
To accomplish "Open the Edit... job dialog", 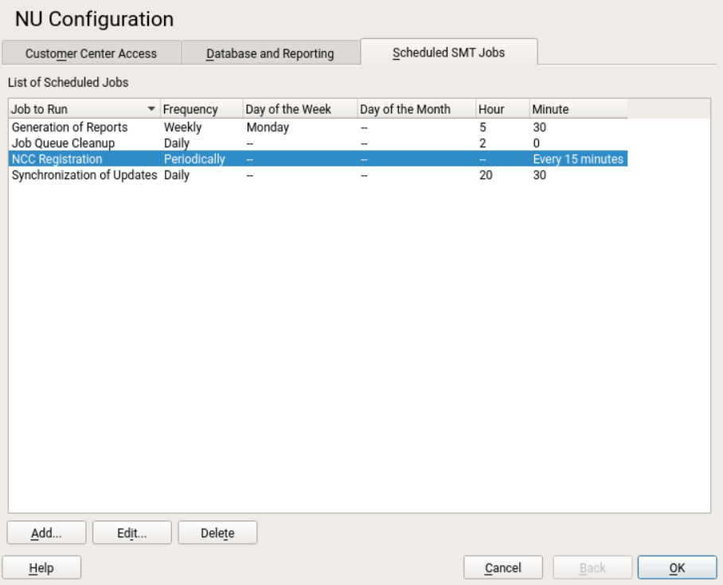I will (x=131, y=533).
